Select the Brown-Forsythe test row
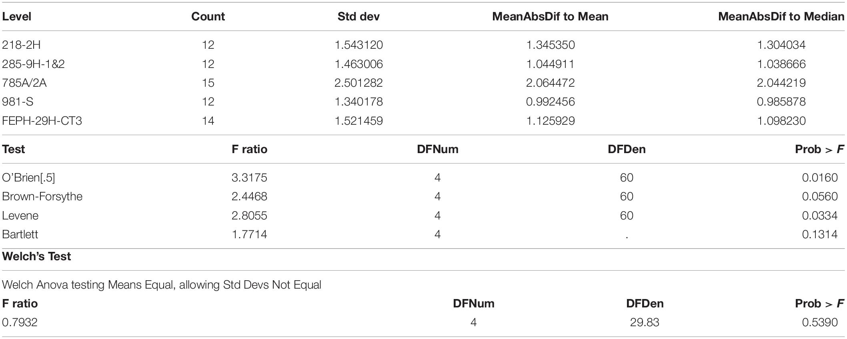The image size is (847, 339). point(423,196)
